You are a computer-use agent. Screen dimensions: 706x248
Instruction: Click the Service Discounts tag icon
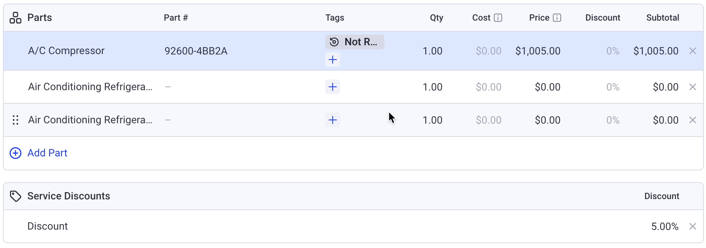click(x=15, y=196)
